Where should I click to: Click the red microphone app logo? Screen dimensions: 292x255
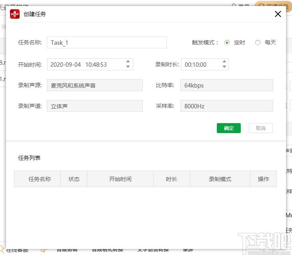coord(15,14)
